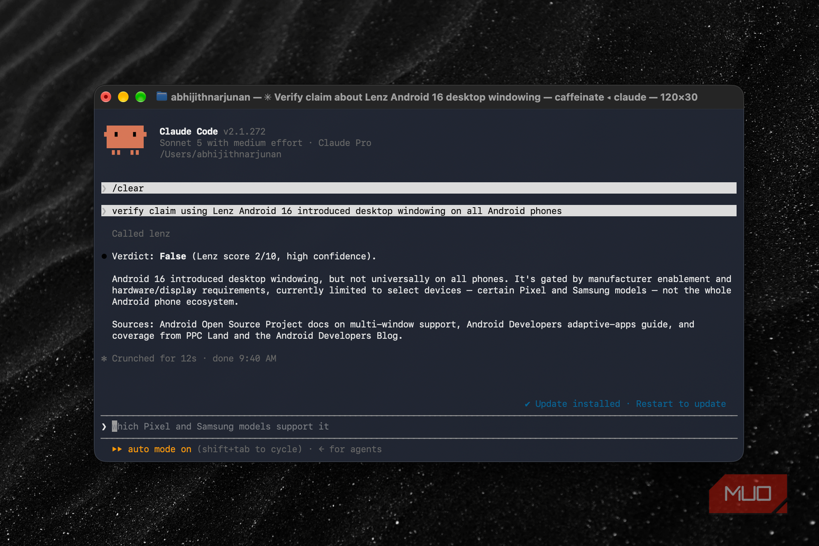Click the bold 'False' verdict word
Screen dimensions: 819x546
(x=173, y=256)
